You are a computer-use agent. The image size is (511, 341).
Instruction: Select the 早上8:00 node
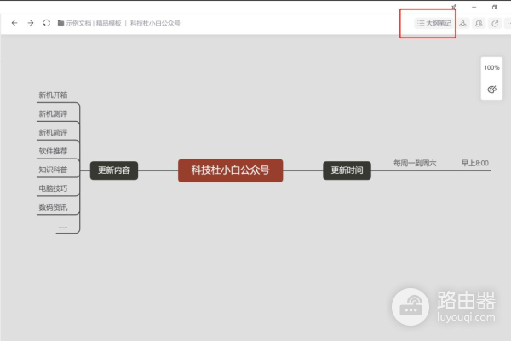point(475,163)
